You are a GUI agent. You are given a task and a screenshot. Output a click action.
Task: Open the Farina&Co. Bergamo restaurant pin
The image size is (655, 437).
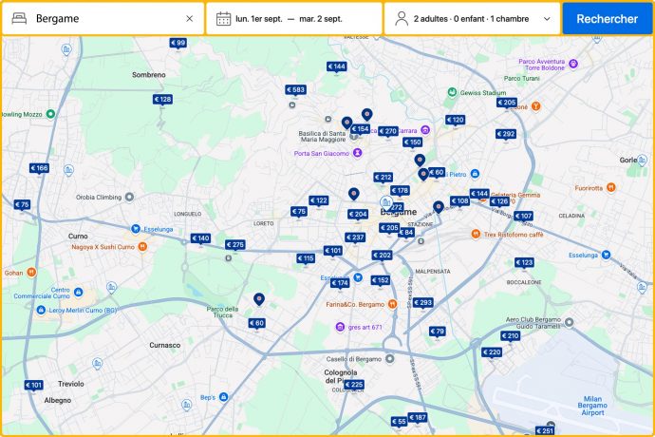392,304
